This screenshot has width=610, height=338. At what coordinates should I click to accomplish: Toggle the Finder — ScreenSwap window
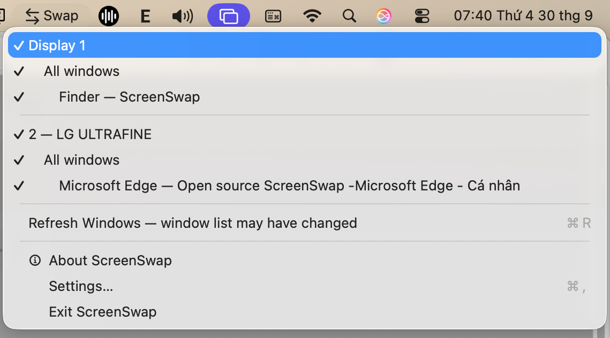point(305,97)
